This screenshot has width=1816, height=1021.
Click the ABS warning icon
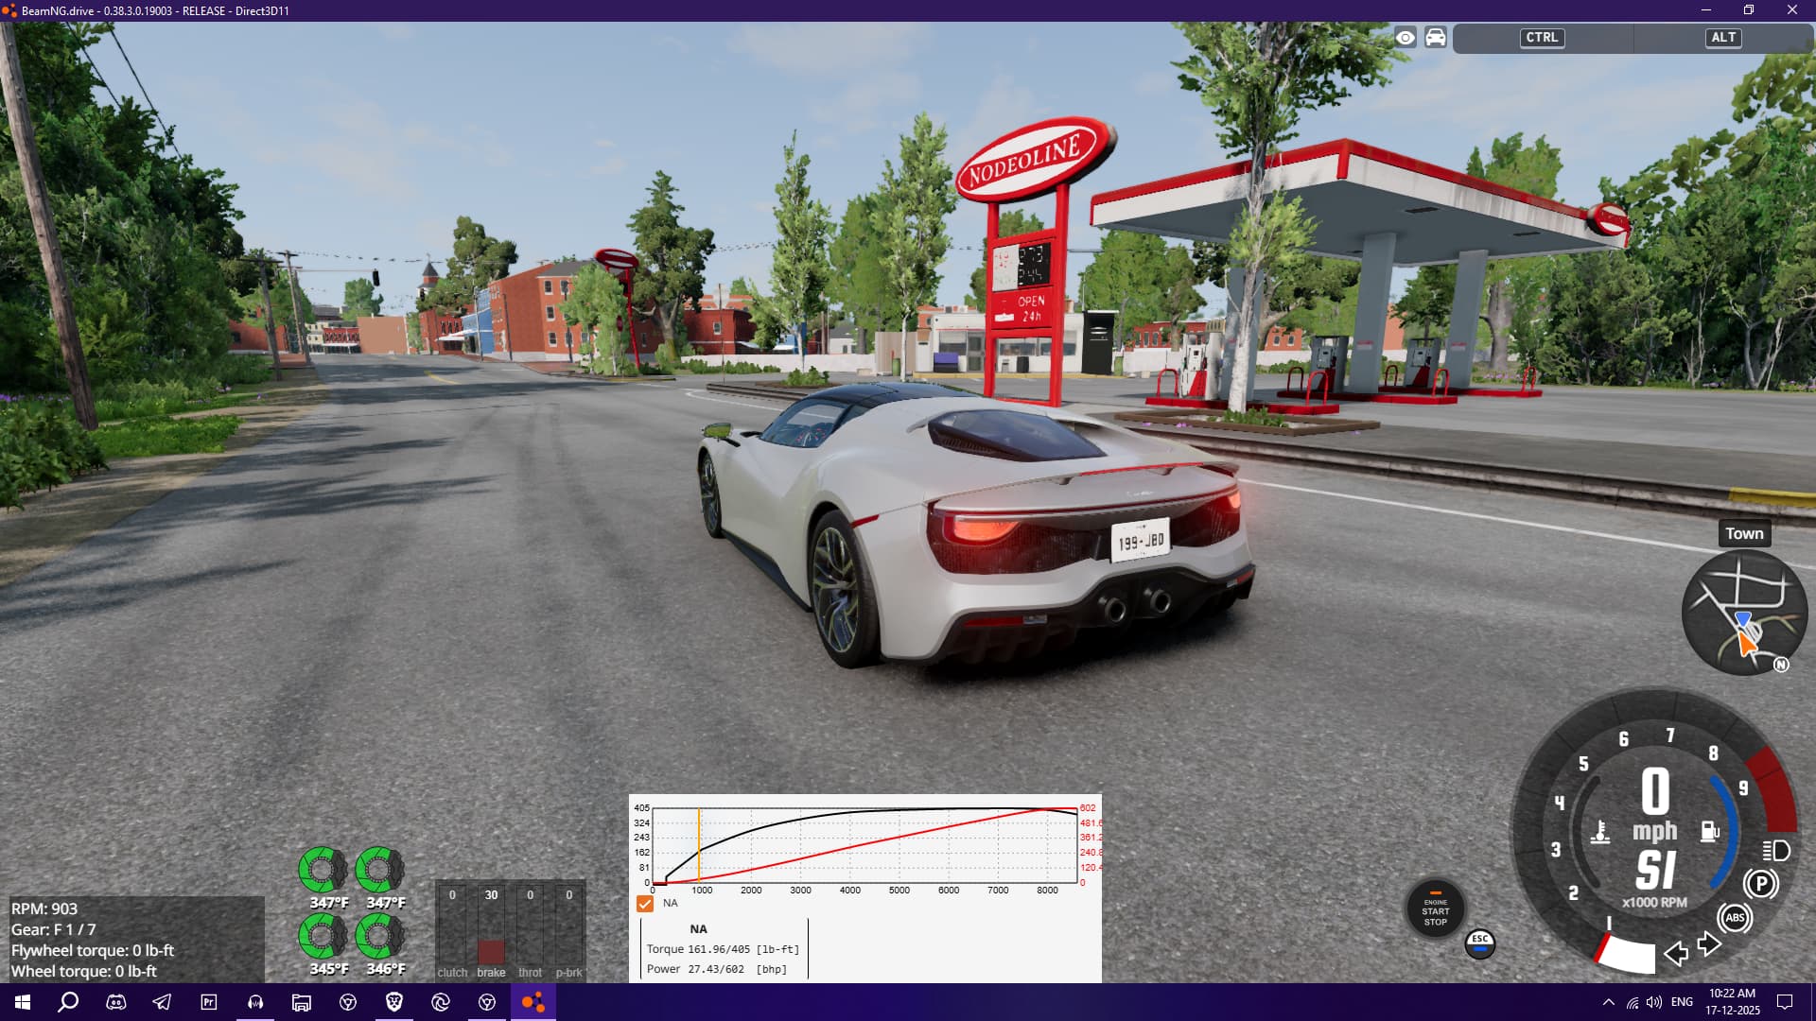pyautogui.click(x=1735, y=917)
